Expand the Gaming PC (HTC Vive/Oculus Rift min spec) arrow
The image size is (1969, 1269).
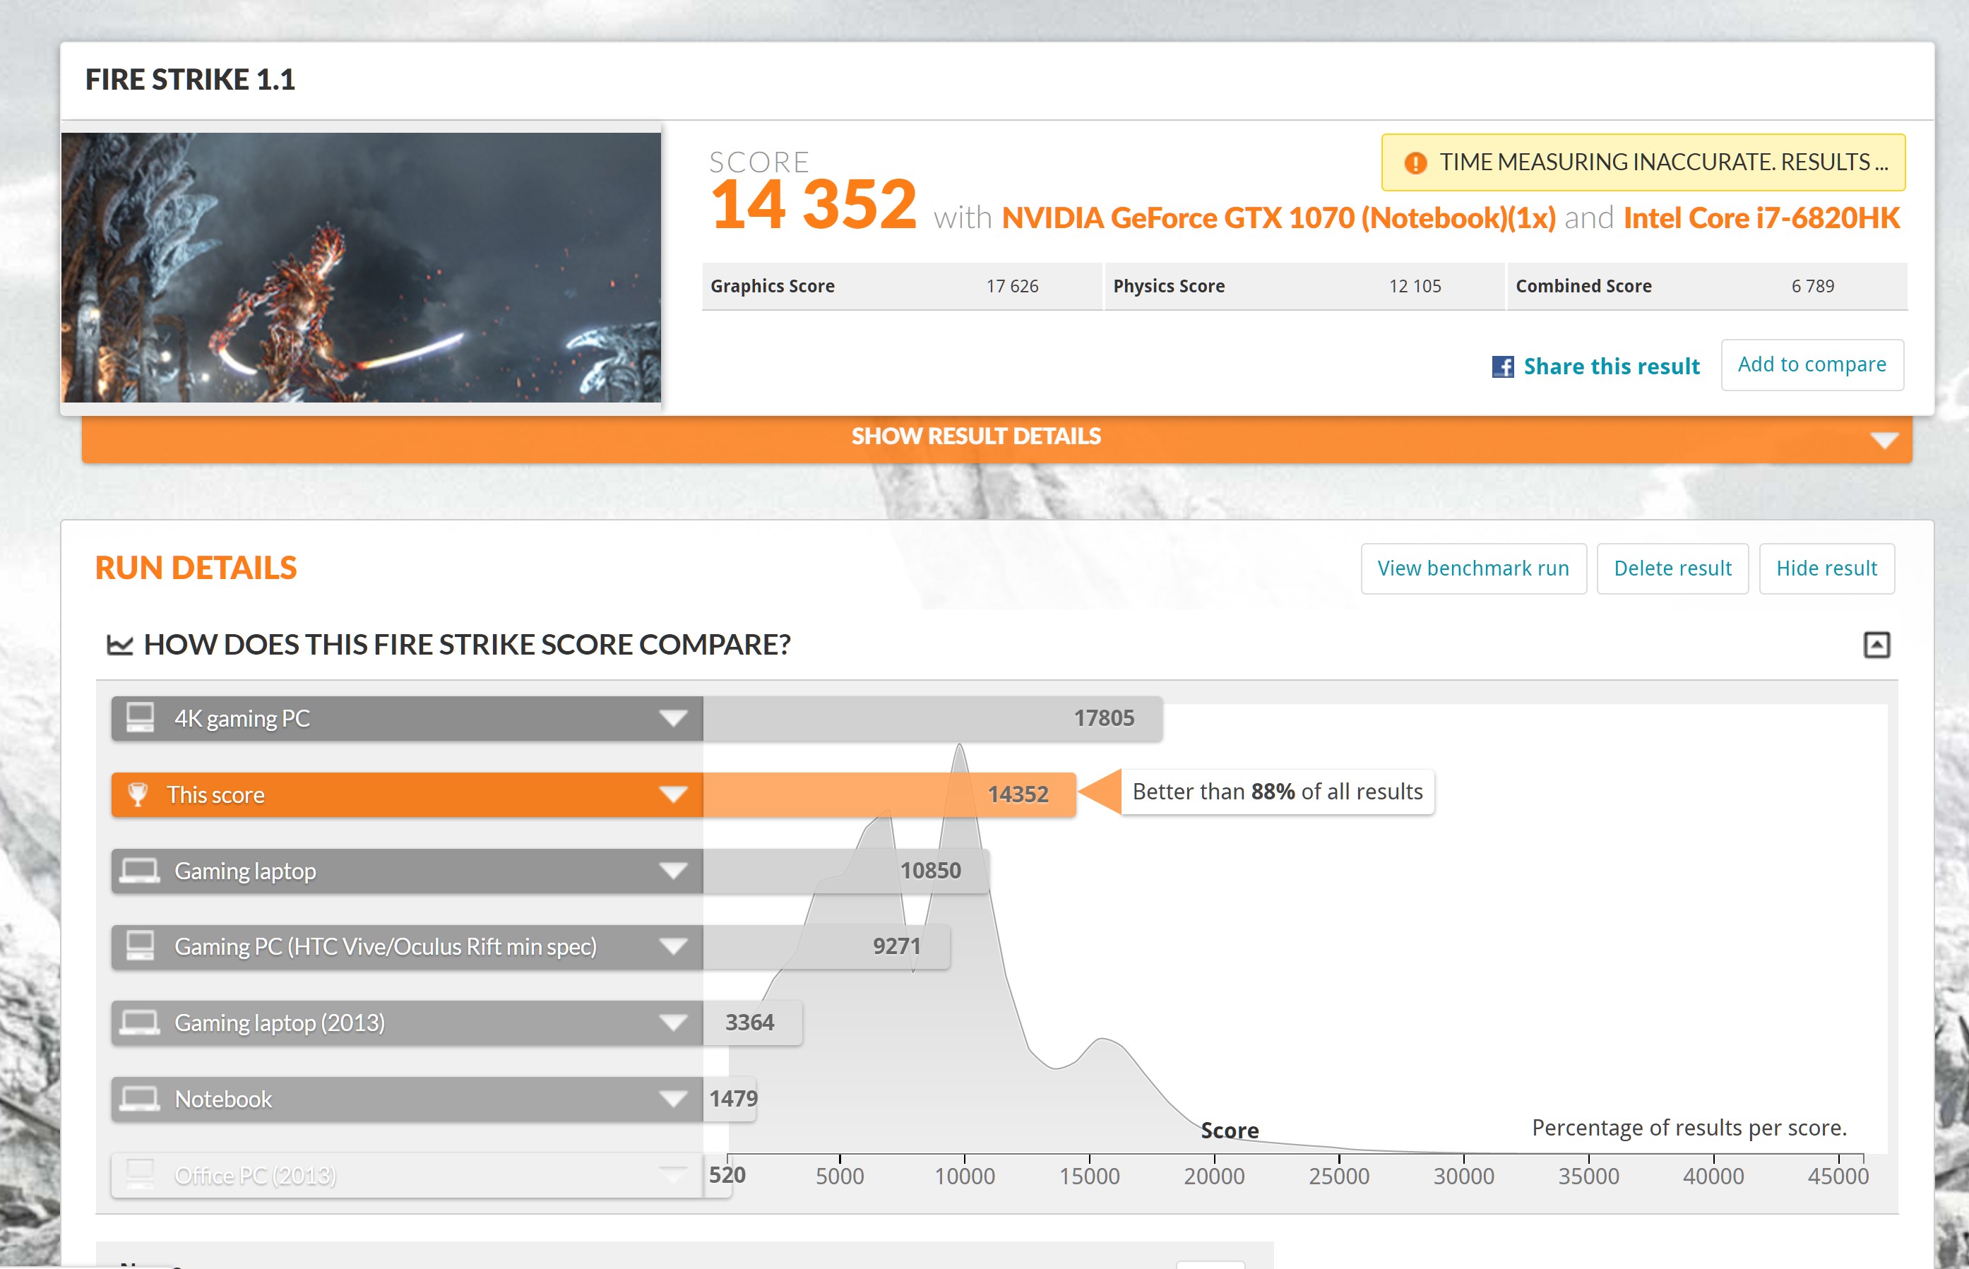pos(673,947)
